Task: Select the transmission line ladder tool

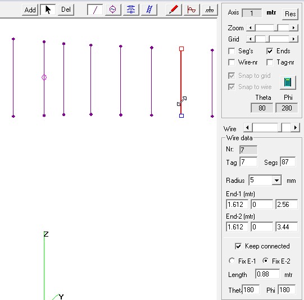Action: [149, 10]
